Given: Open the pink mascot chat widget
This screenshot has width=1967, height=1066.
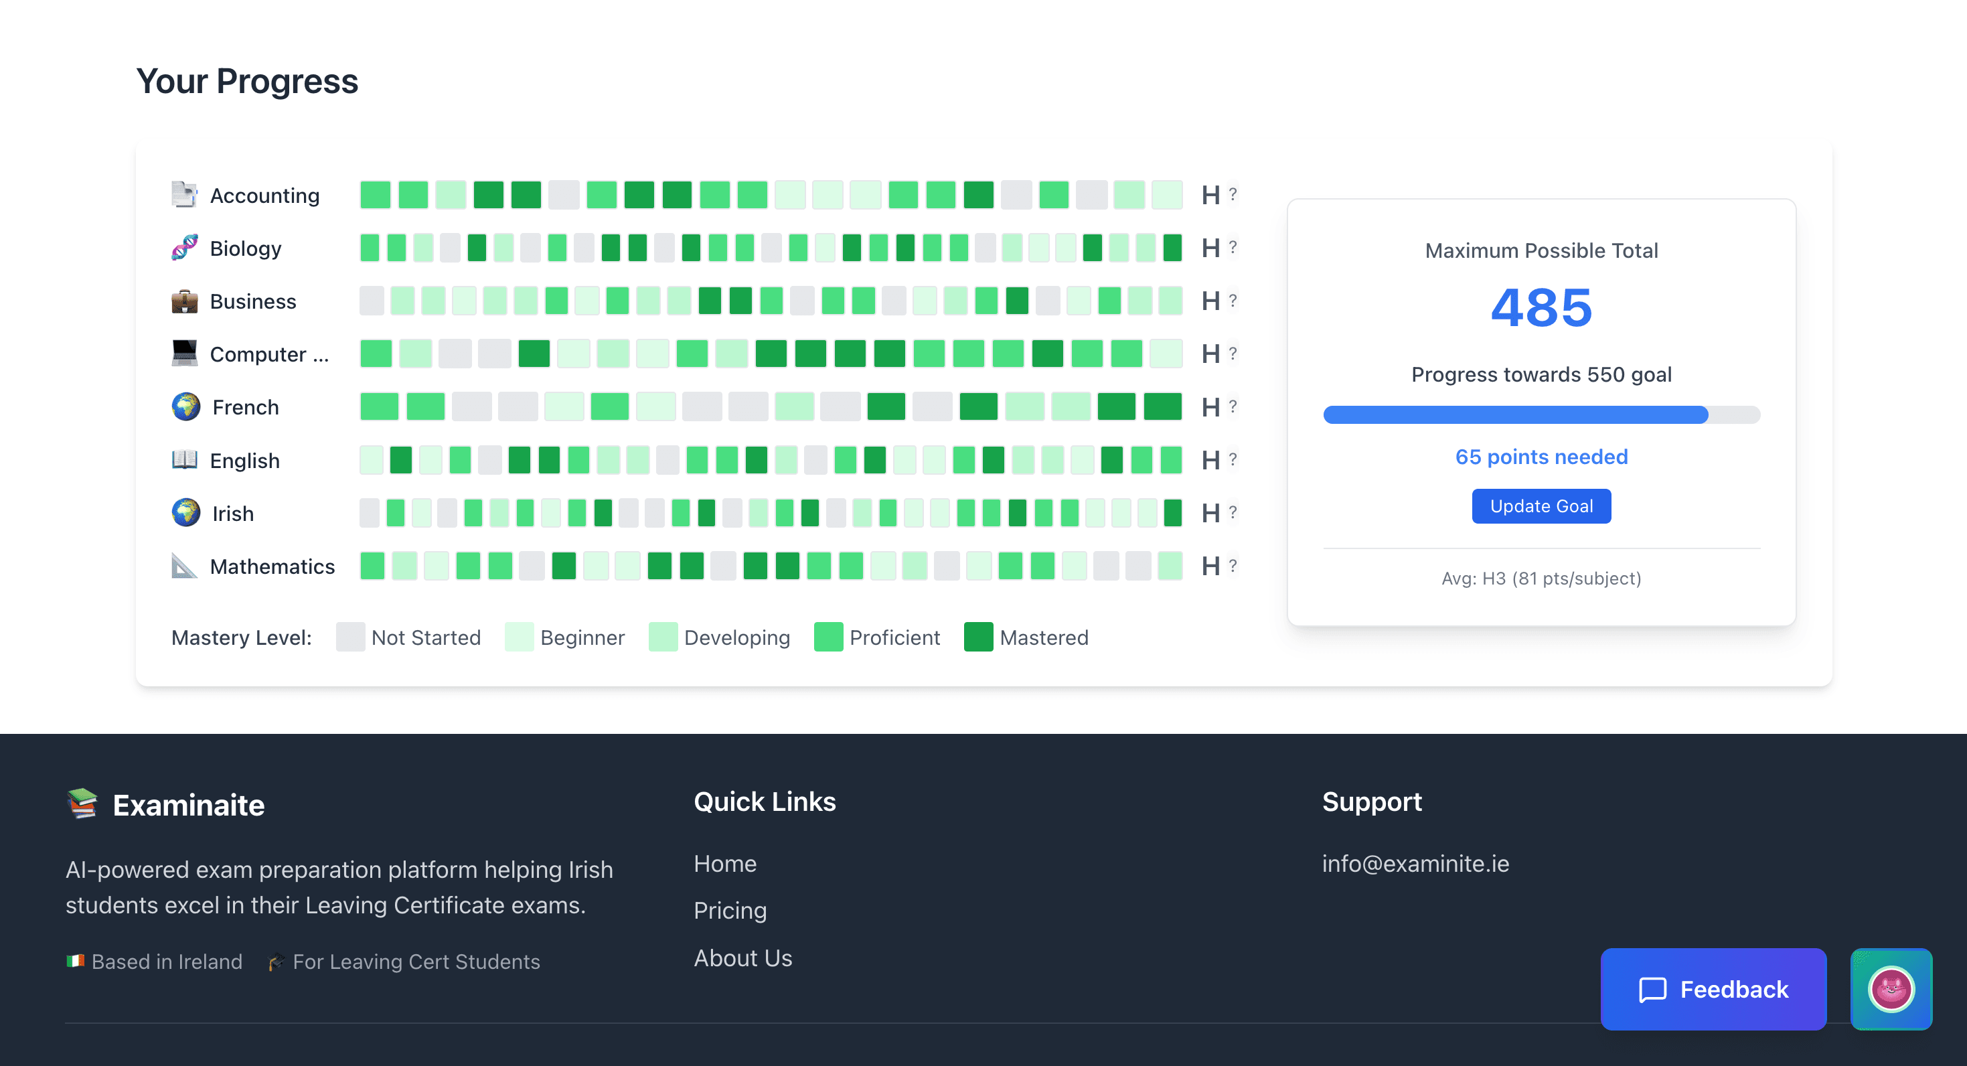Looking at the screenshot, I should point(1891,989).
